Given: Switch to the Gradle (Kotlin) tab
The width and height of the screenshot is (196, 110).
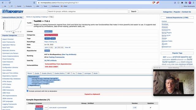Looking at the screenshot, I should point(59,73).
